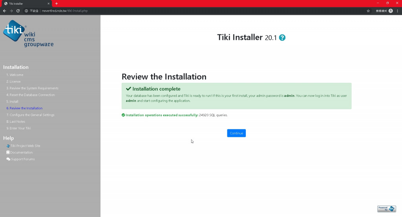Open Review the System Requirements step
The image size is (402, 217).
(x=32, y=88)
